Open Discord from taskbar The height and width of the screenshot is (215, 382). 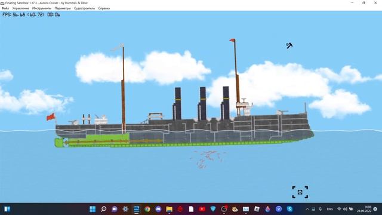point(158,209)
